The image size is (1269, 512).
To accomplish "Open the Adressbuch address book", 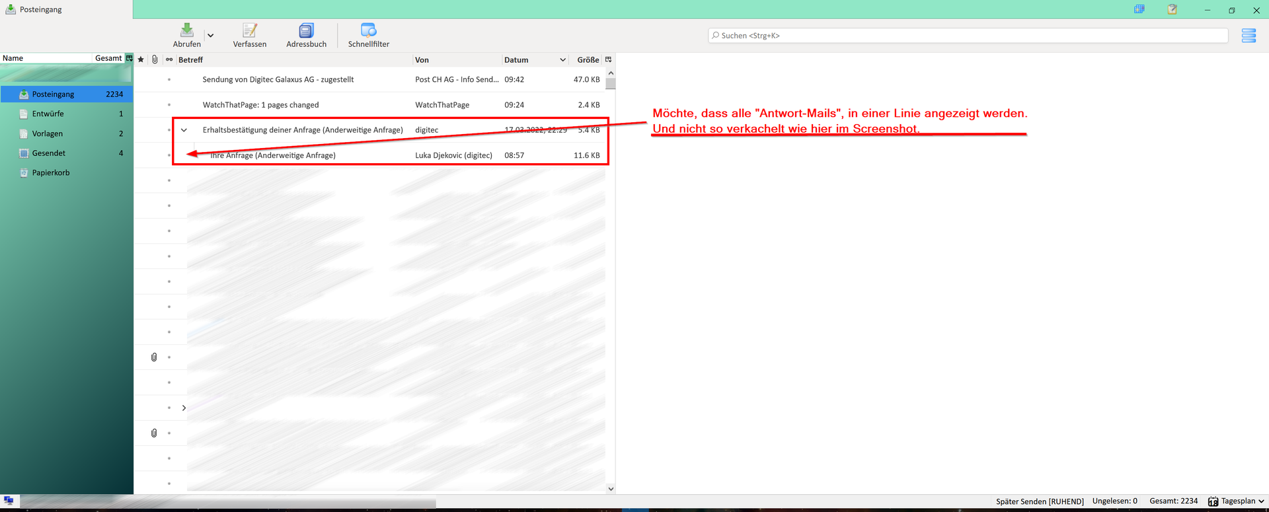I will coord(306,35).
